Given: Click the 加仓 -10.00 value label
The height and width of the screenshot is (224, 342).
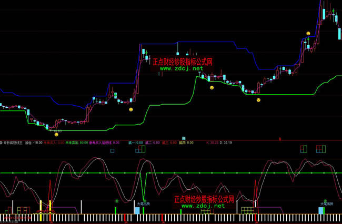Looking at the screenshot, I should 33,142.
